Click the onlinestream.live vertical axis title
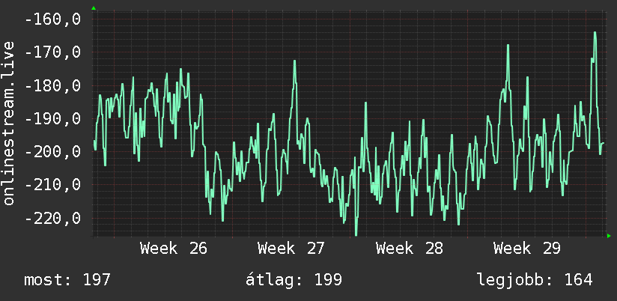Viewport: 617px width, 301px height. (x=9, y=123)
